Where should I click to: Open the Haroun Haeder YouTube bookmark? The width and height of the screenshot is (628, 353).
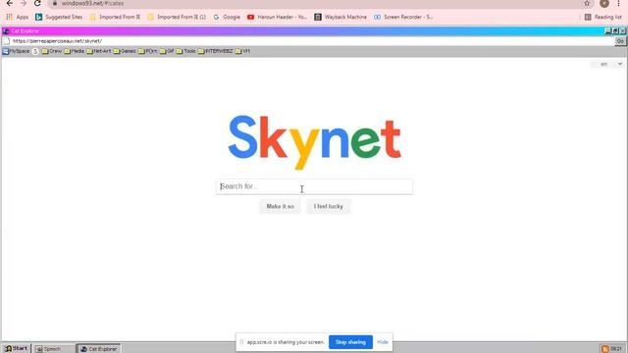(x=277, y=17)
